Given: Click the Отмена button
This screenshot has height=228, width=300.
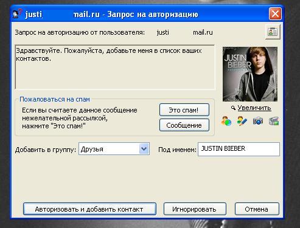Looking at the screenshot, I should pos(257,209).
